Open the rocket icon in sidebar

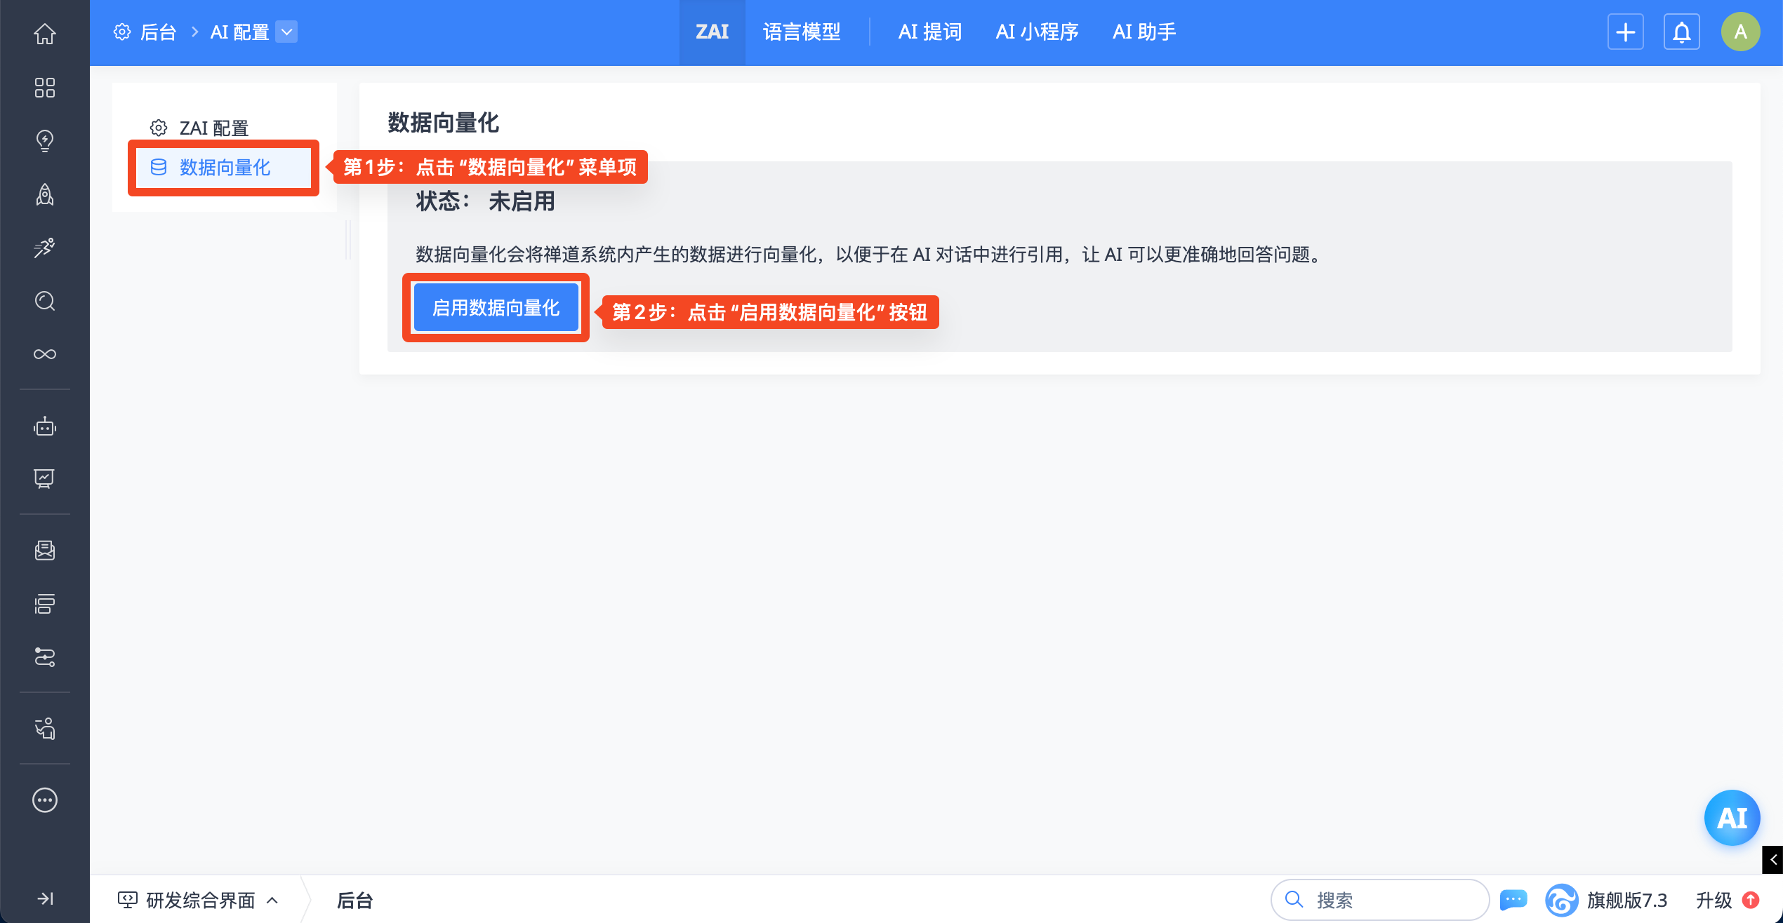45,194
